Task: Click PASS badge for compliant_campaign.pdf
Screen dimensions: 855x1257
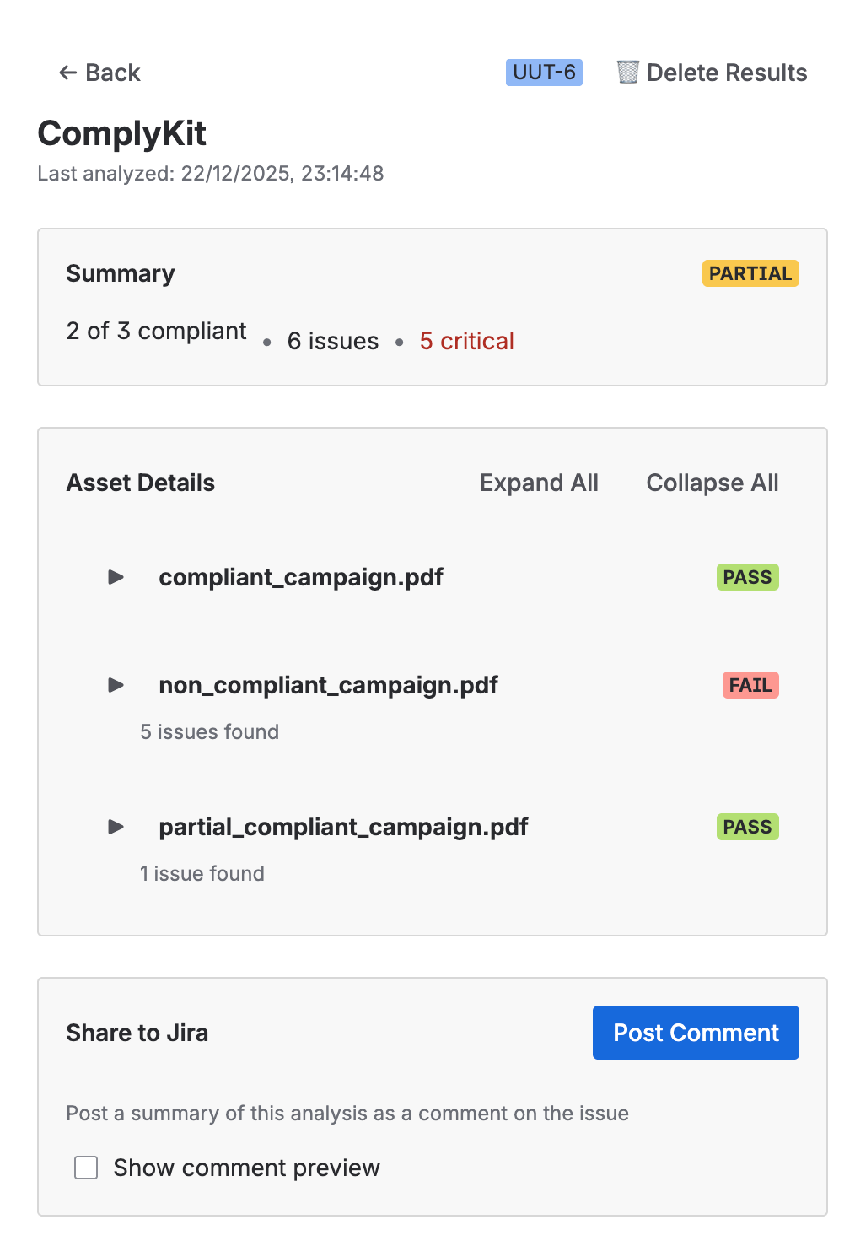Action: click(x=747, y=577)
